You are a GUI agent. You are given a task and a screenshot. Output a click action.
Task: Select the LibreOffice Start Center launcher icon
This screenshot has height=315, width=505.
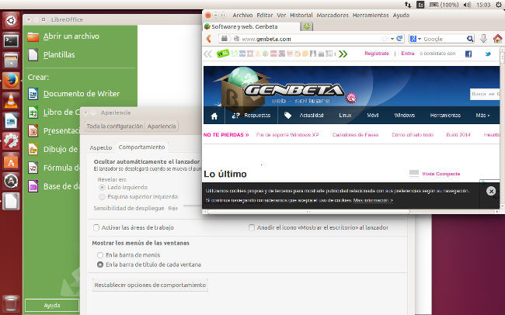tap(11, 201)
